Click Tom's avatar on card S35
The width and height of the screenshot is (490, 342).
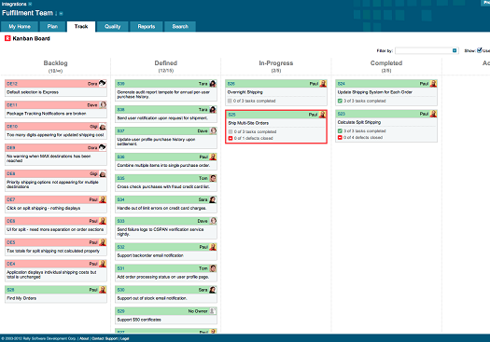(213, 178)
